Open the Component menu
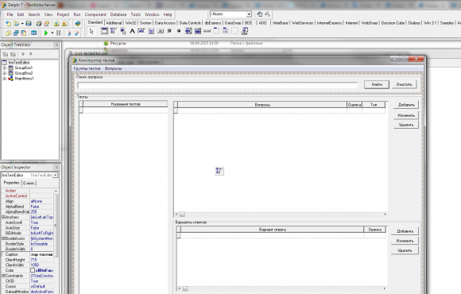461x294 pixels. click(95, 14)
